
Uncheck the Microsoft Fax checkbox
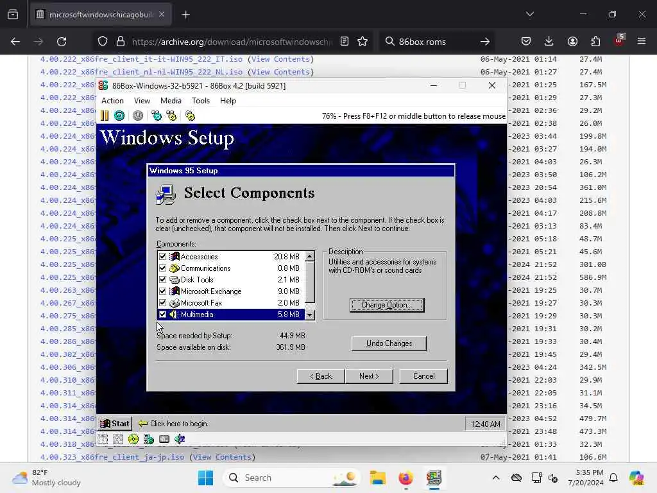pos(162,303)
